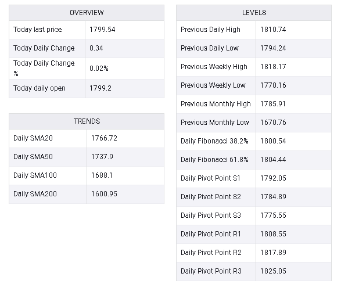Click the Daily Pivot Point R2 value 1817.89
The image size is (359, 284).
pyautogui.click(x=273, y=253)
